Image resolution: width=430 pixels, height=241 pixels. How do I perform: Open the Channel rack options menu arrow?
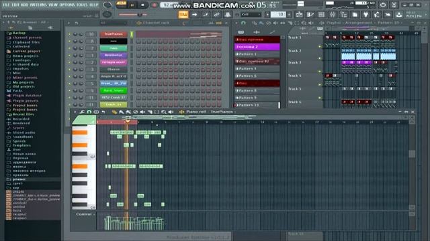tap(69, 23)
